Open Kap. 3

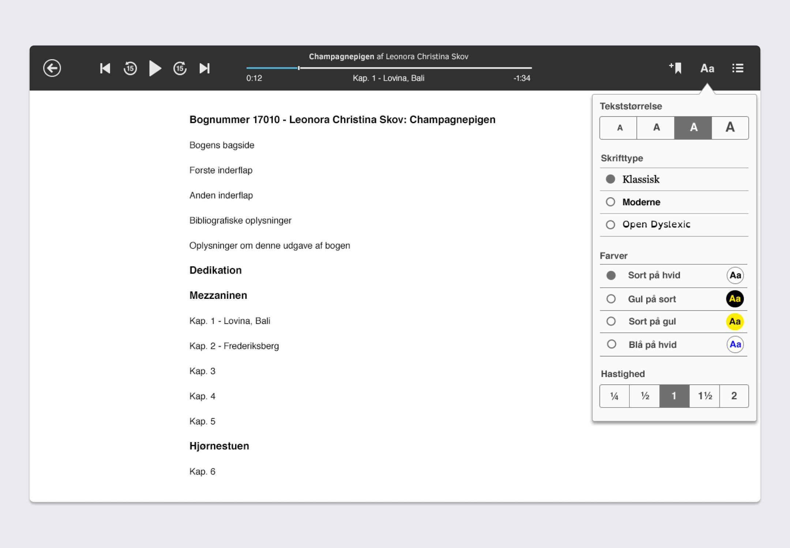[202, 371]
